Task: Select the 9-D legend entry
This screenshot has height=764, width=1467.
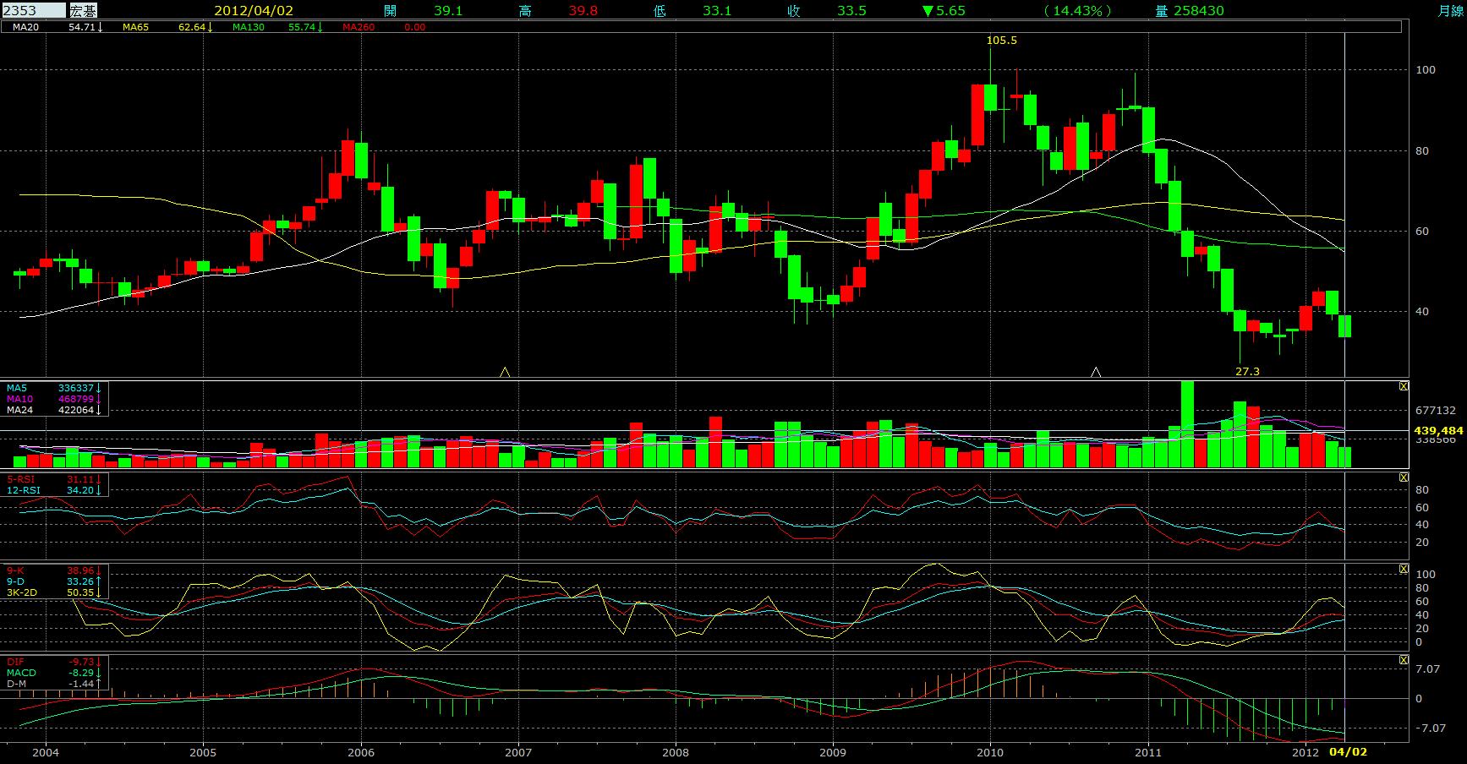Action: (x=15, y=581)
